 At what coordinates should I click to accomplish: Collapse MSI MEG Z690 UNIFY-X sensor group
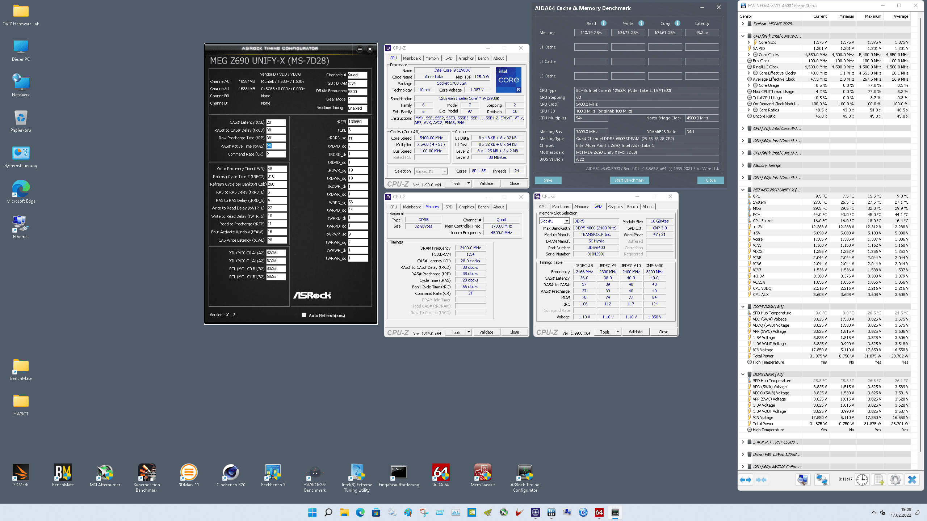tap(743, 190)
